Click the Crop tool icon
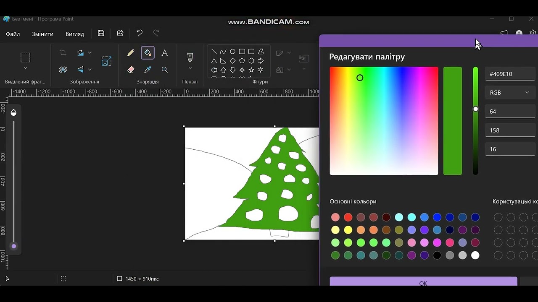Image resolution: width=538 pixels, height=302 pixels. (63, 53)
